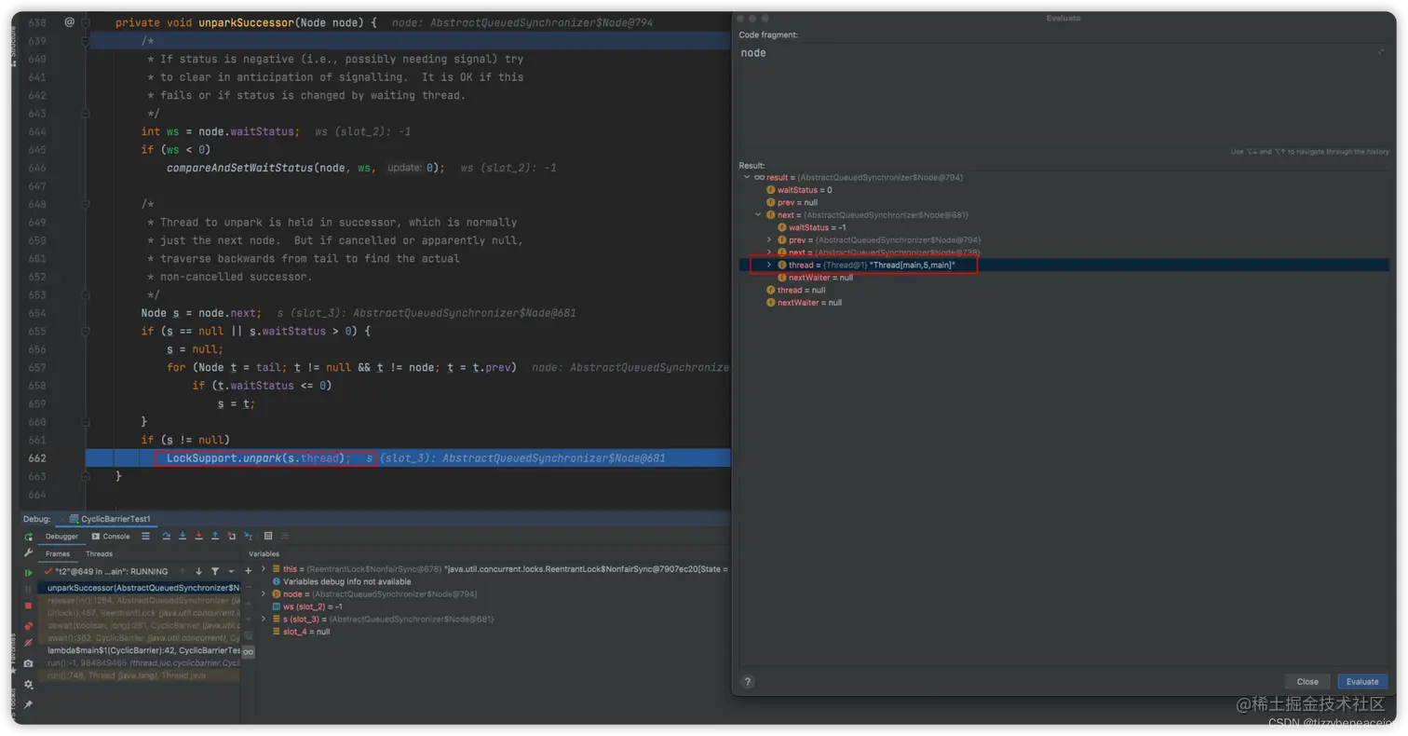The image size is (1408, 736).
Task: Select Threads tab
Action: (x=99, y=554)
